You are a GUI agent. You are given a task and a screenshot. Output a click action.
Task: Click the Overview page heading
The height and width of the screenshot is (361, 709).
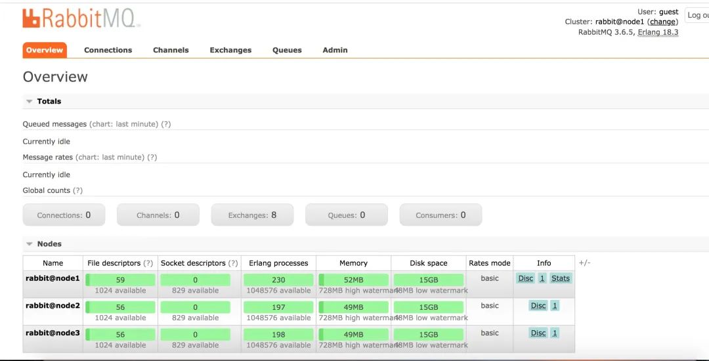[x=55, y=77]
